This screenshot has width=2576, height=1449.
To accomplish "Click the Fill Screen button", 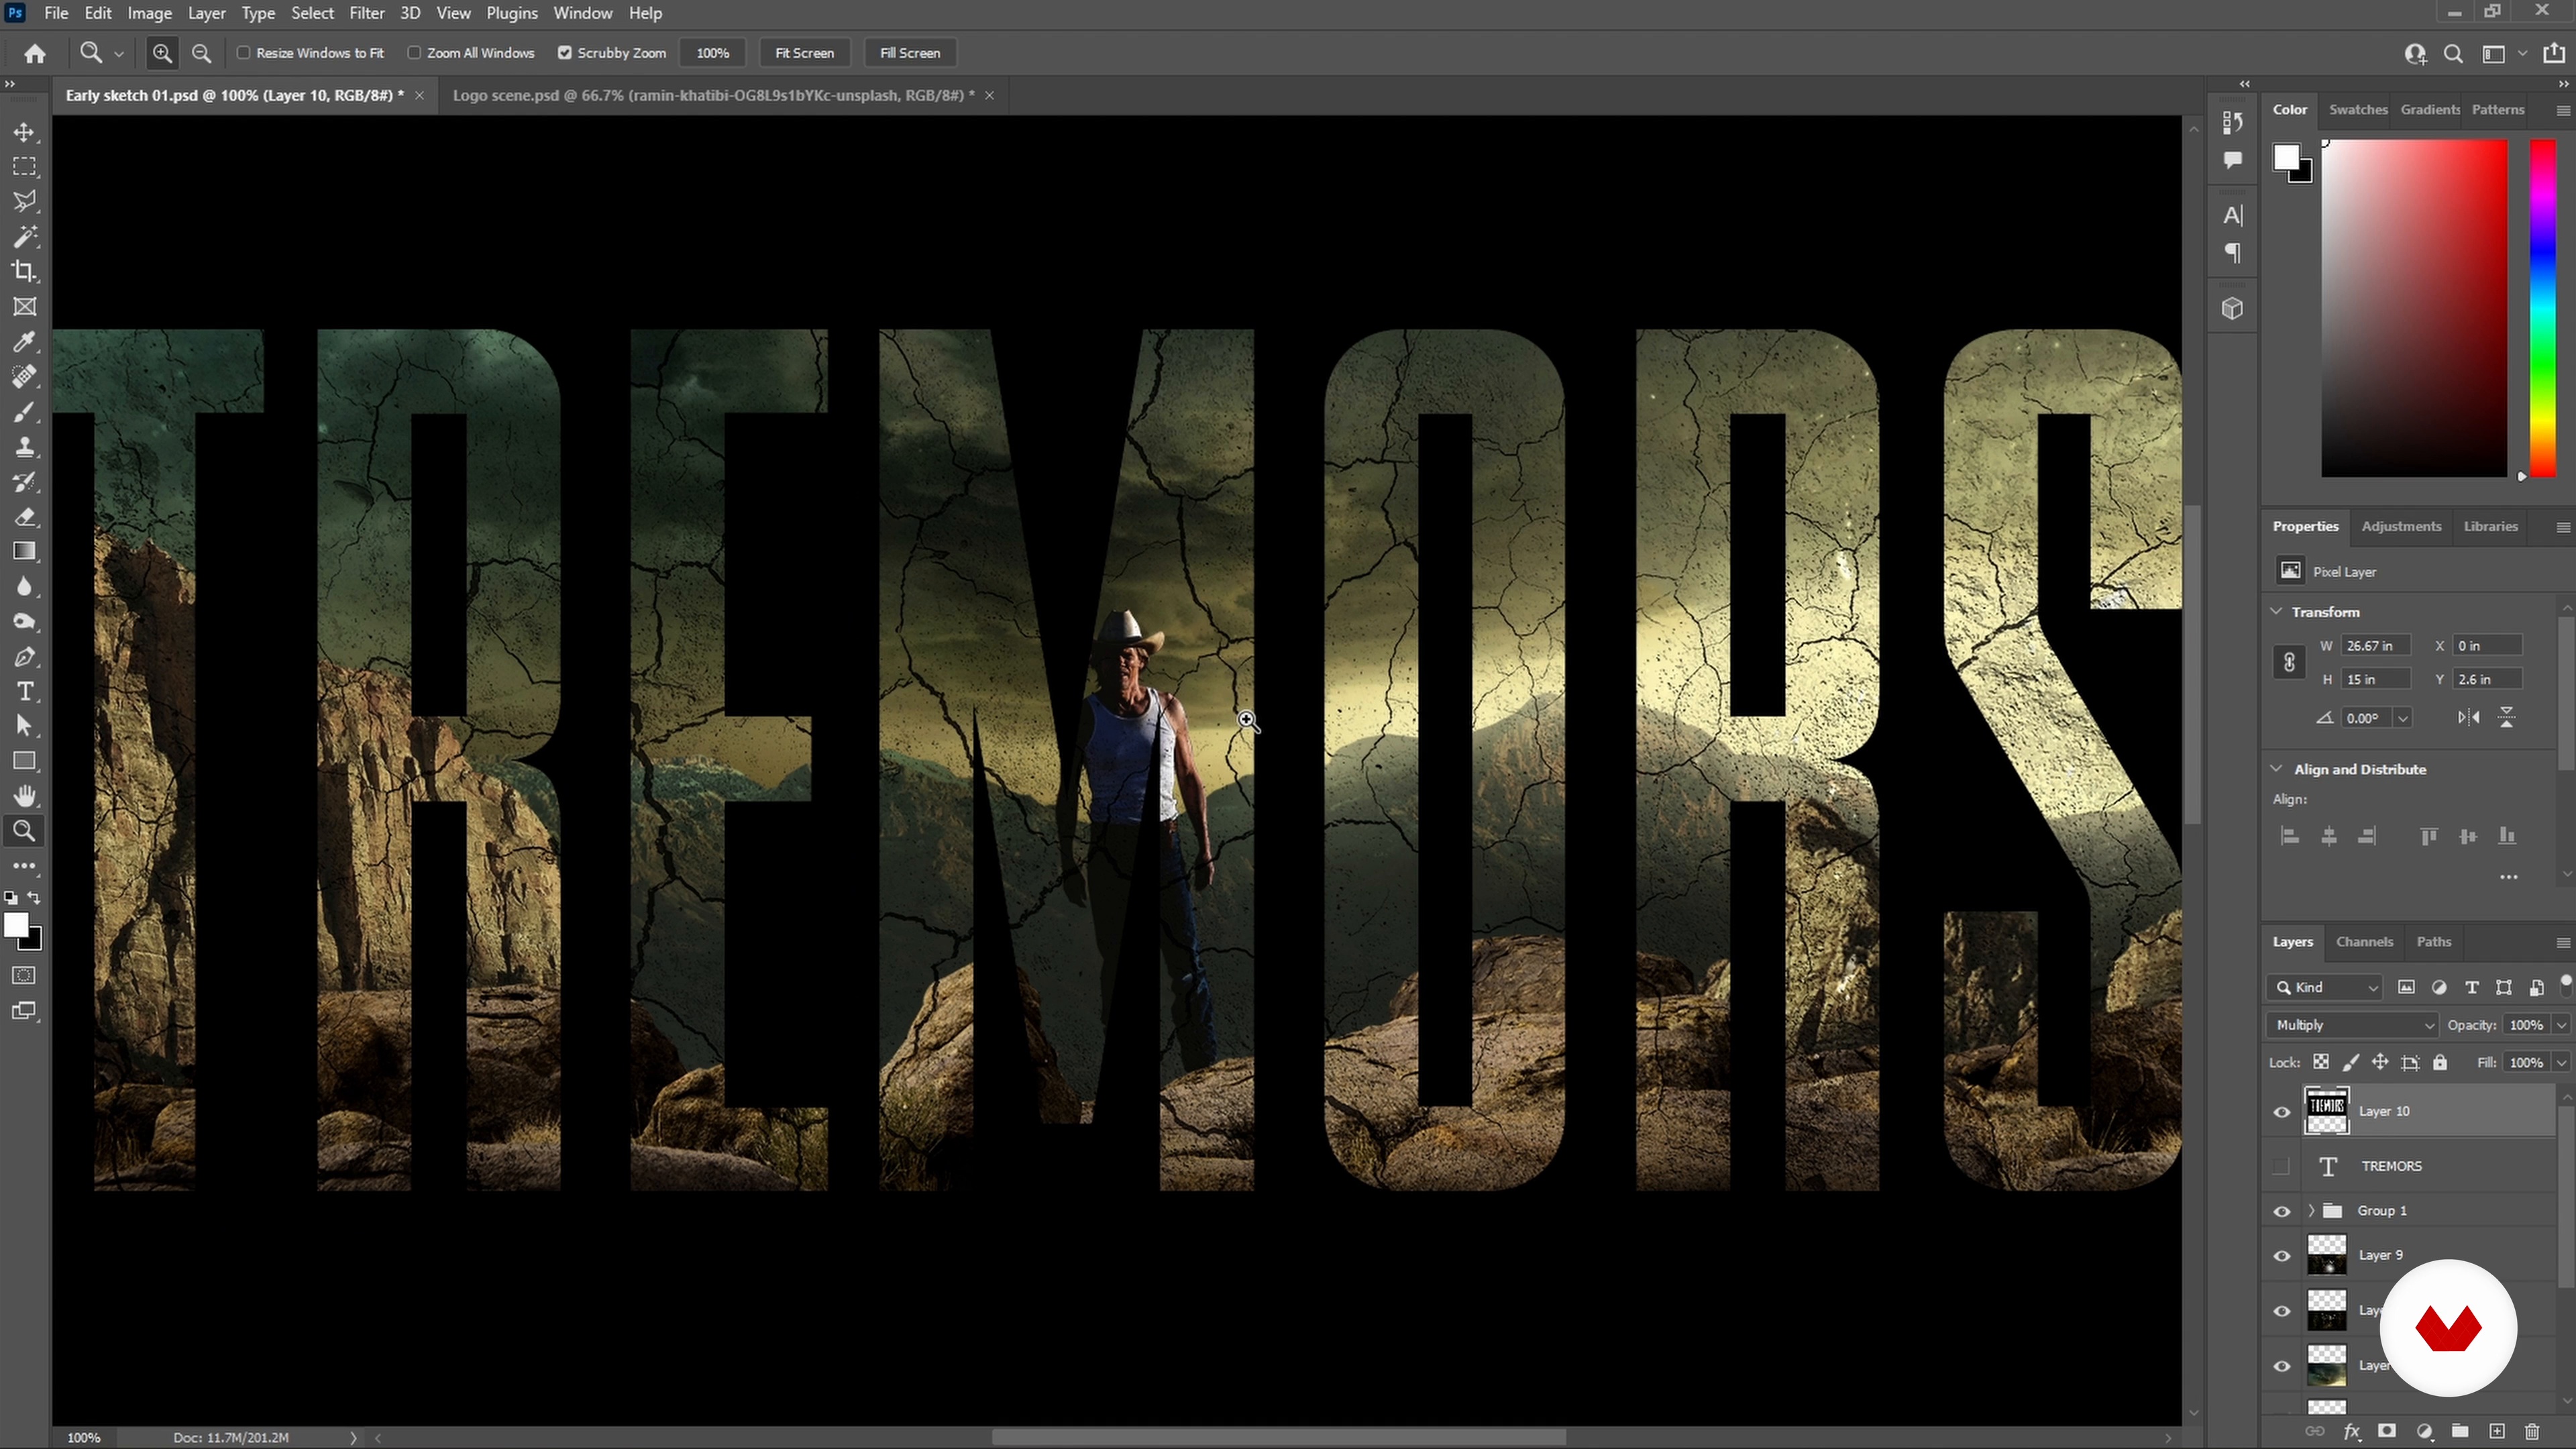I will coord(909,53).
